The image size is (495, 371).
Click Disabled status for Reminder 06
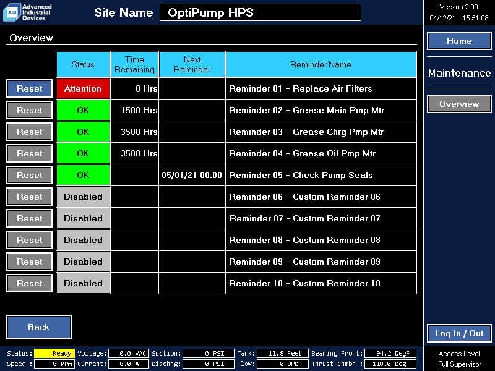pyautogui.click(x=83, y=197)
